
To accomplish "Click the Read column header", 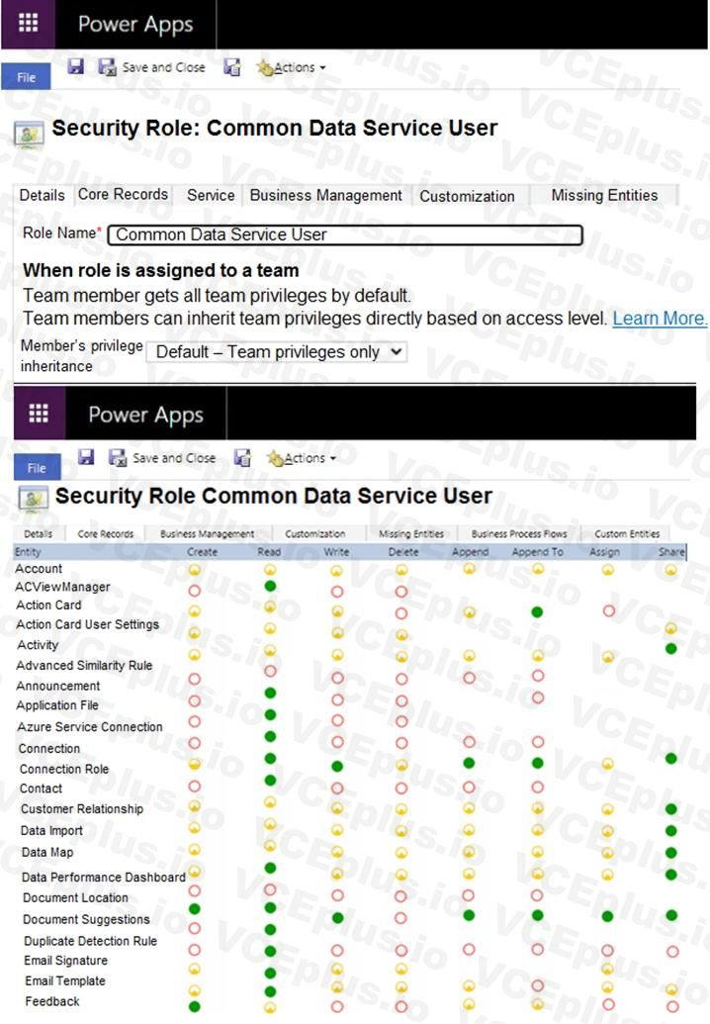I will pyautogui.click(x=269, y=552).
